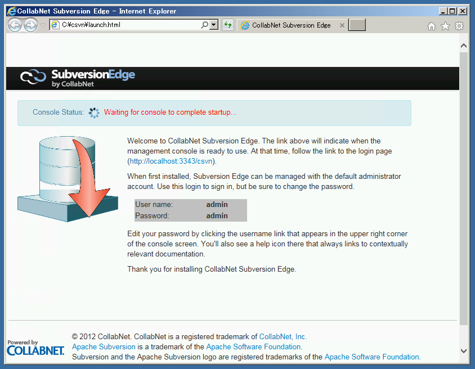Viewport: 475px width, 369px height.
Task: Expand the address bar autocomplete dropdown
Action: 214,25
